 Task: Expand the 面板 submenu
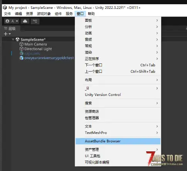tap(118, 21)
